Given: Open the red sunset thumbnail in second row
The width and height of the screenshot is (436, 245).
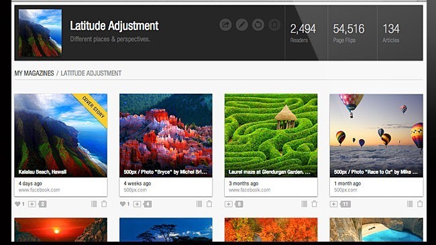Looking at the screenshot, I should [60, 230].
